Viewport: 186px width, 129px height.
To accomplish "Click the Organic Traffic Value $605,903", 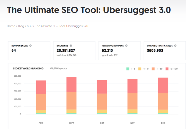I will [155, 51].
